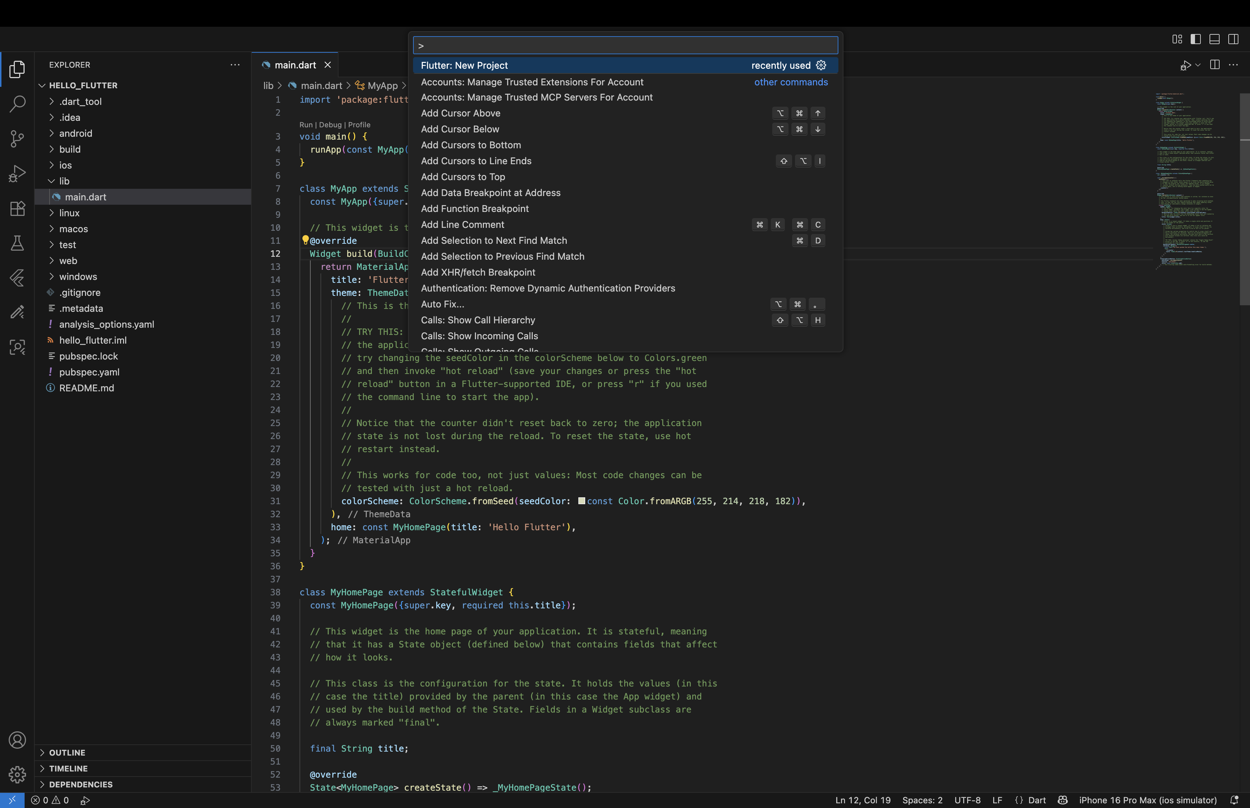Click the editor vertical scrollbar
The height and width of the screenshot is (808, 1250).
[x=1244, y=199]
